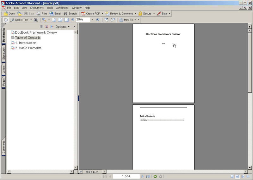Set view to Fit Page icon
The width and height of the screenshot is (253, 180).
(x=60, y=20)
